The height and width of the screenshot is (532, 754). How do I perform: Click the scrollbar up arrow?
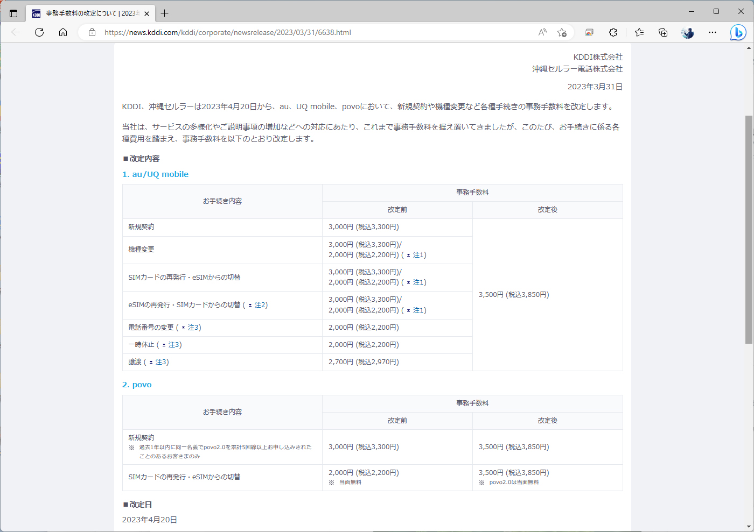[749, 48]
